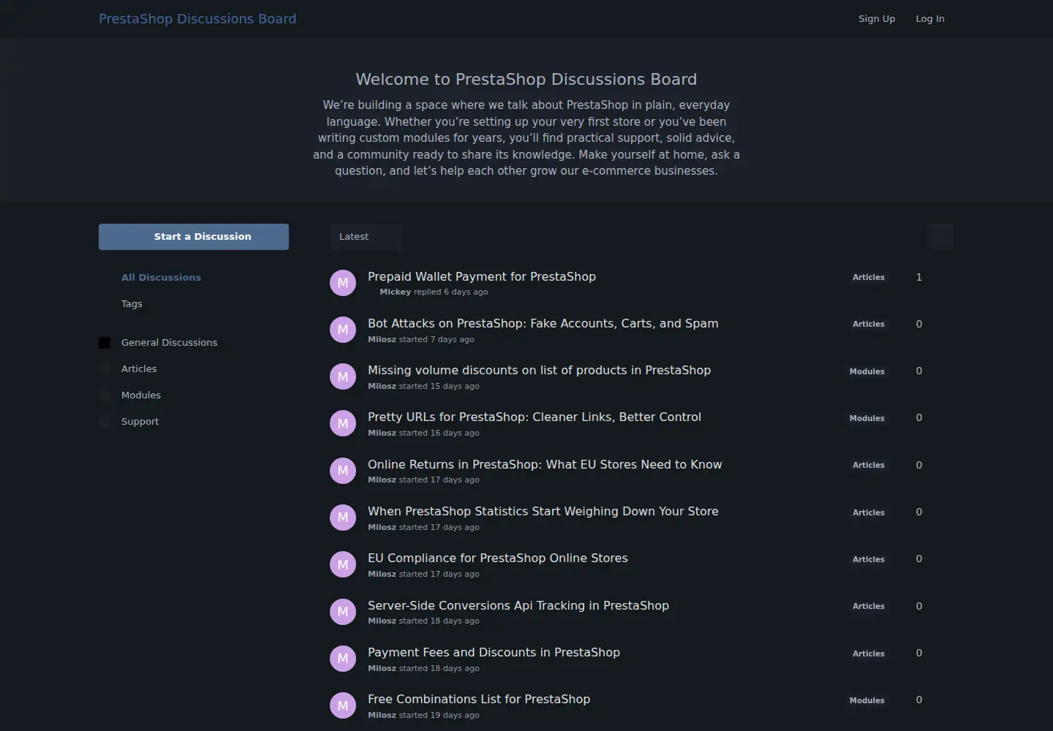This screenshot has height=731, width=1053.
Task: Open avatar beside EU Compliance discussion
Action: pos(343,564)
